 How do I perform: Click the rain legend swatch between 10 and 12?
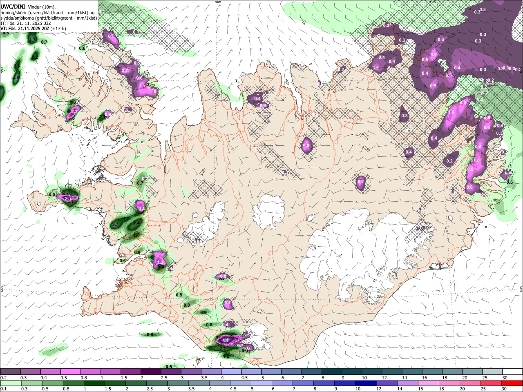point(366,383)
